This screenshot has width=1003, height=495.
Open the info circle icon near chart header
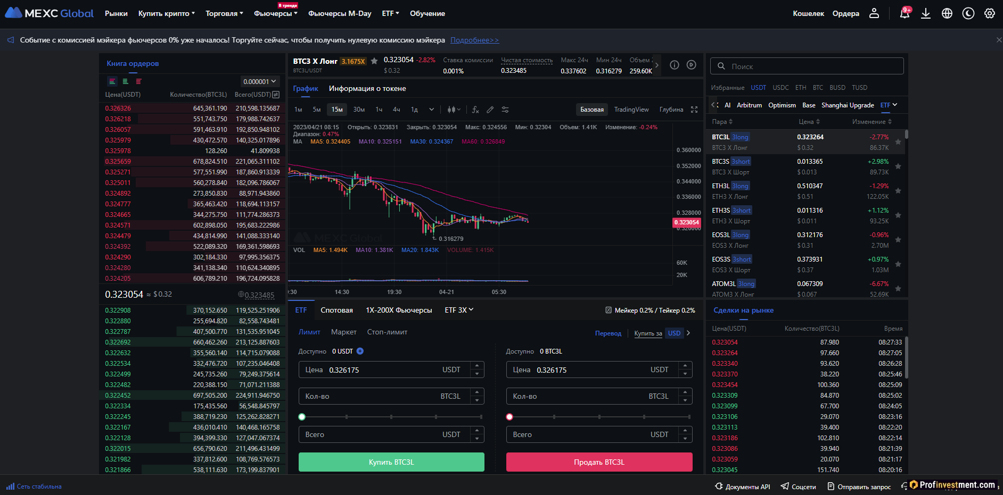(675, 65)
